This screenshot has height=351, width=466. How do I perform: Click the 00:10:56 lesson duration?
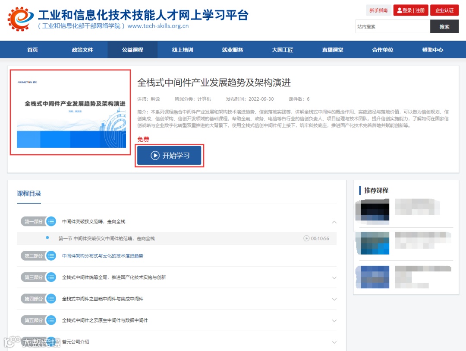click(x=320, y=239)
